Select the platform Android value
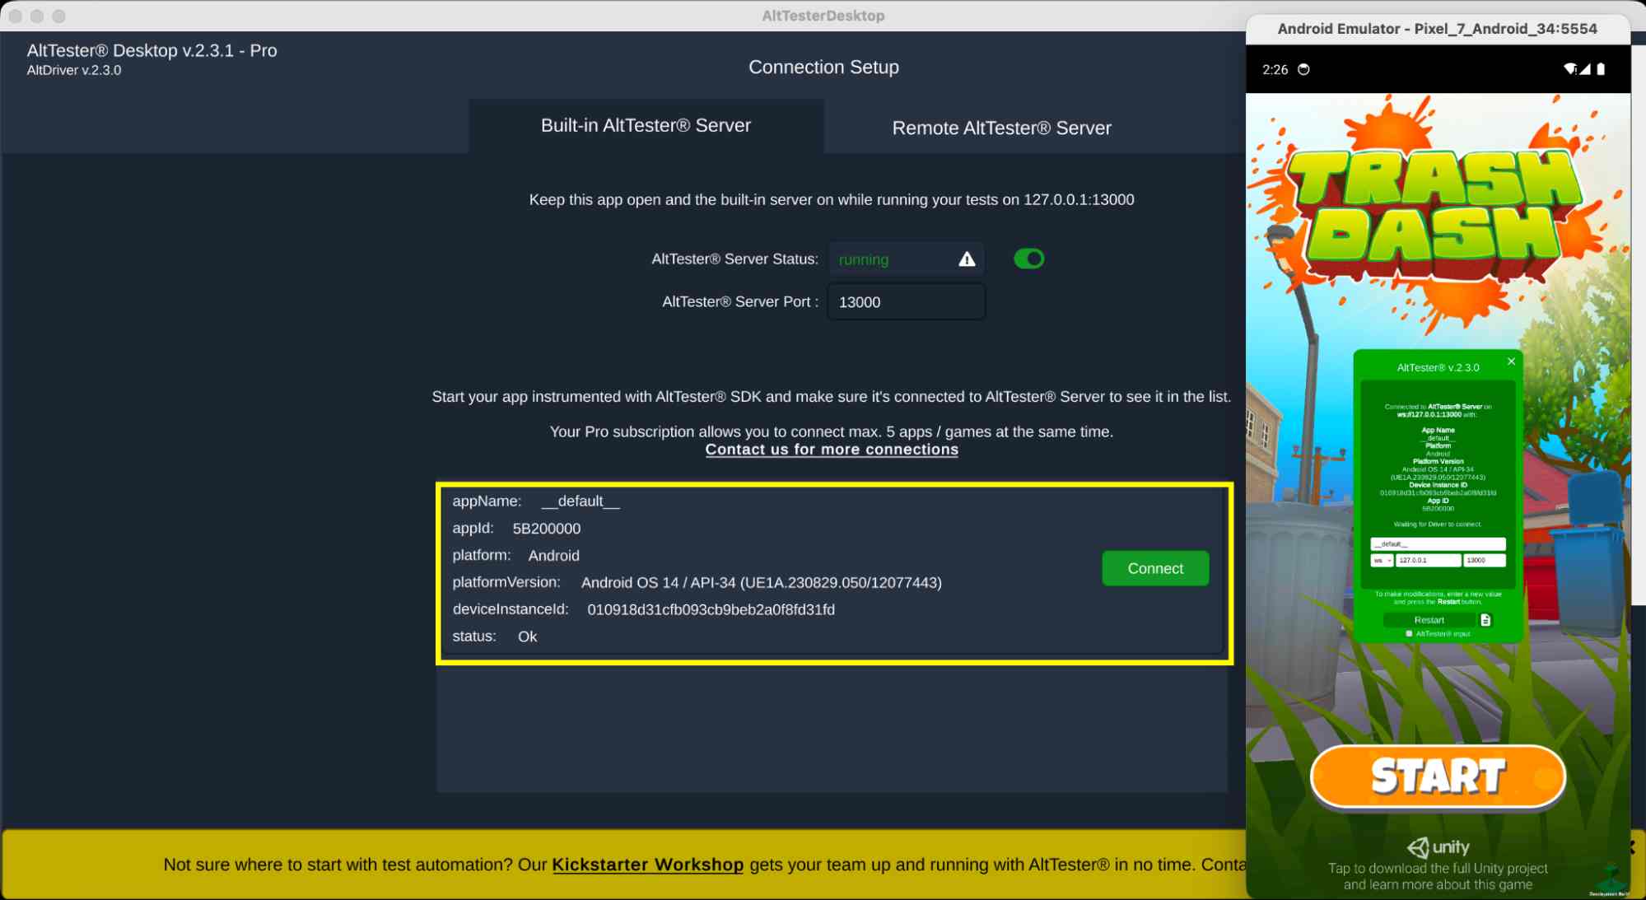The height and width of the screenshot is (900, 1646). tap(553, 556)
